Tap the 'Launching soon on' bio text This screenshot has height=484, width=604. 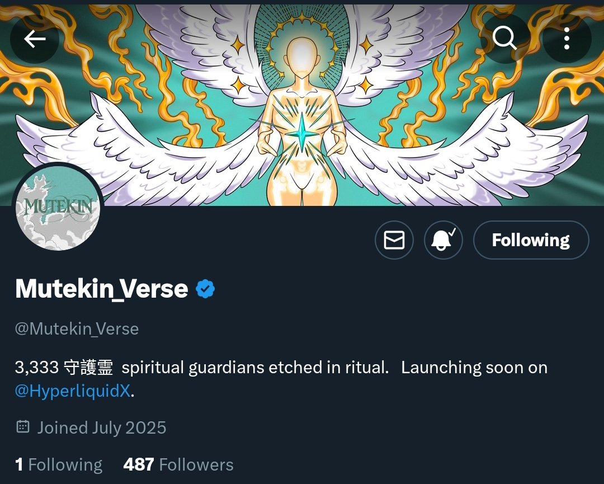474,368
